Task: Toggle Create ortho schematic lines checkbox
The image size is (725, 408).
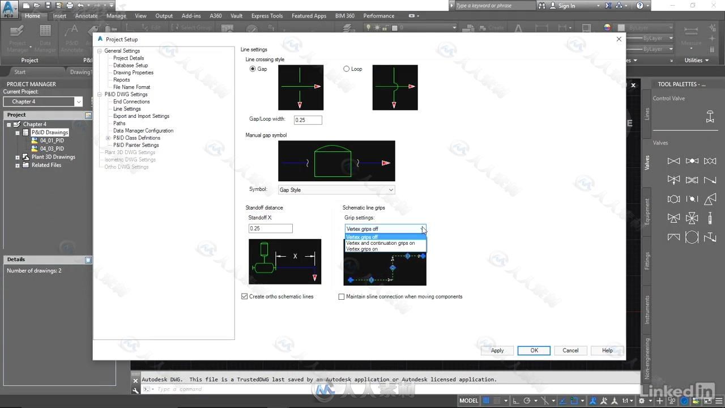Action: click(245, 296)
